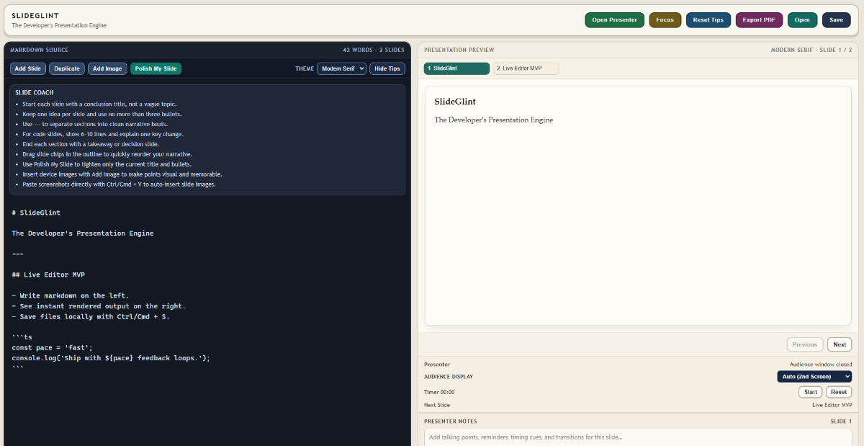Hide the Slide Coach tips
Viewport: 864px width, 446px height.
pyautogui.click(x=387, y=68)
